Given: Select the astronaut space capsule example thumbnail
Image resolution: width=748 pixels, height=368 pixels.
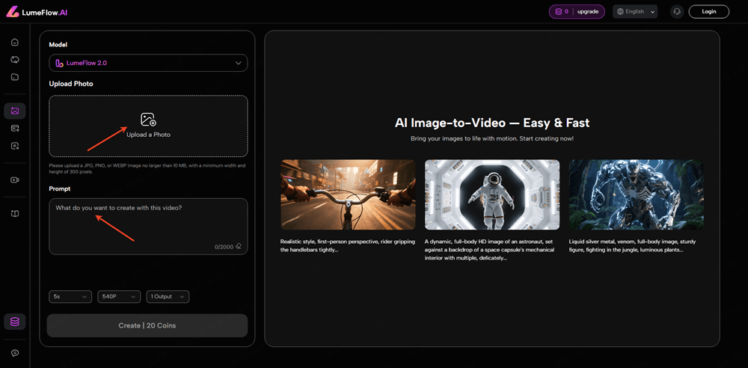Looking at the screenshot, I should (x=492, y=194).
